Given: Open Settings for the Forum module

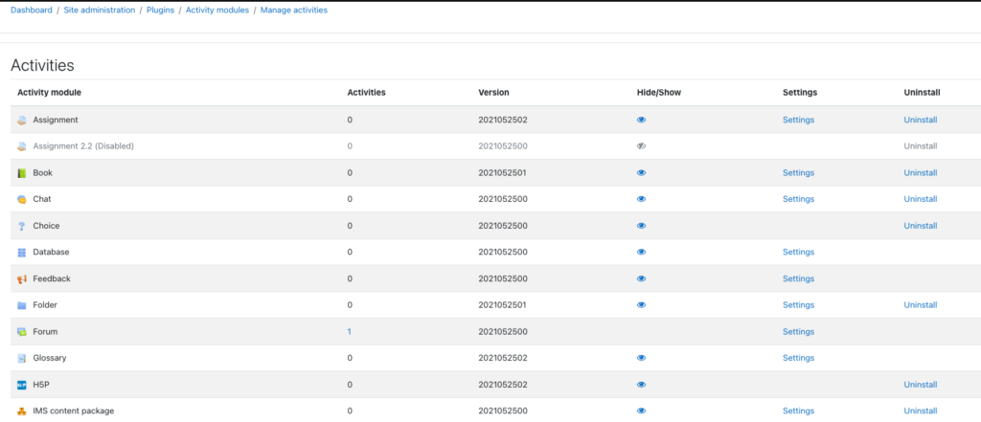Looking at the screenshot, I should click(x=798, y=331).
